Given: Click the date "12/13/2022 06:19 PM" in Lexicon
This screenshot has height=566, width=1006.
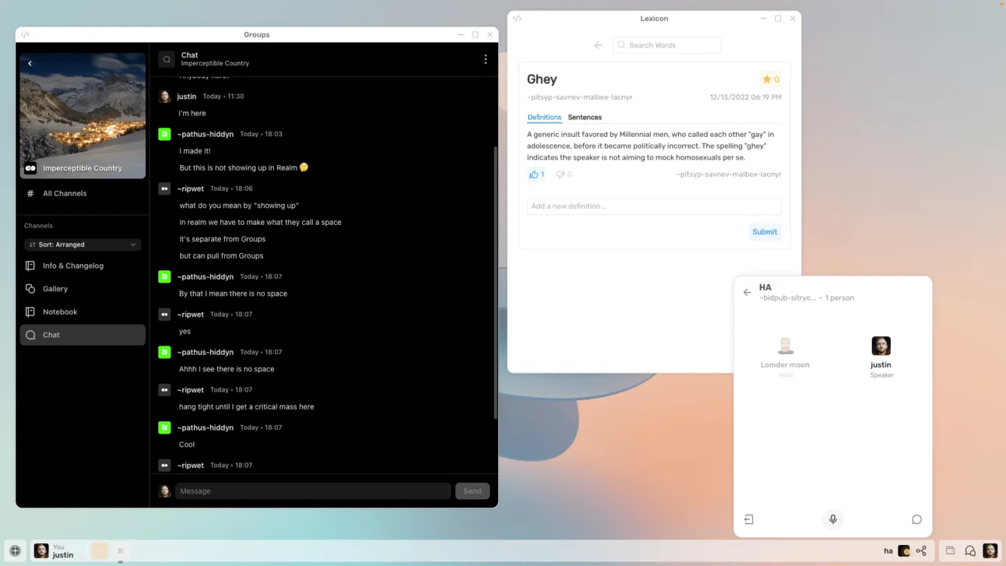Looking at the screenshot, I should coord(745,97).
